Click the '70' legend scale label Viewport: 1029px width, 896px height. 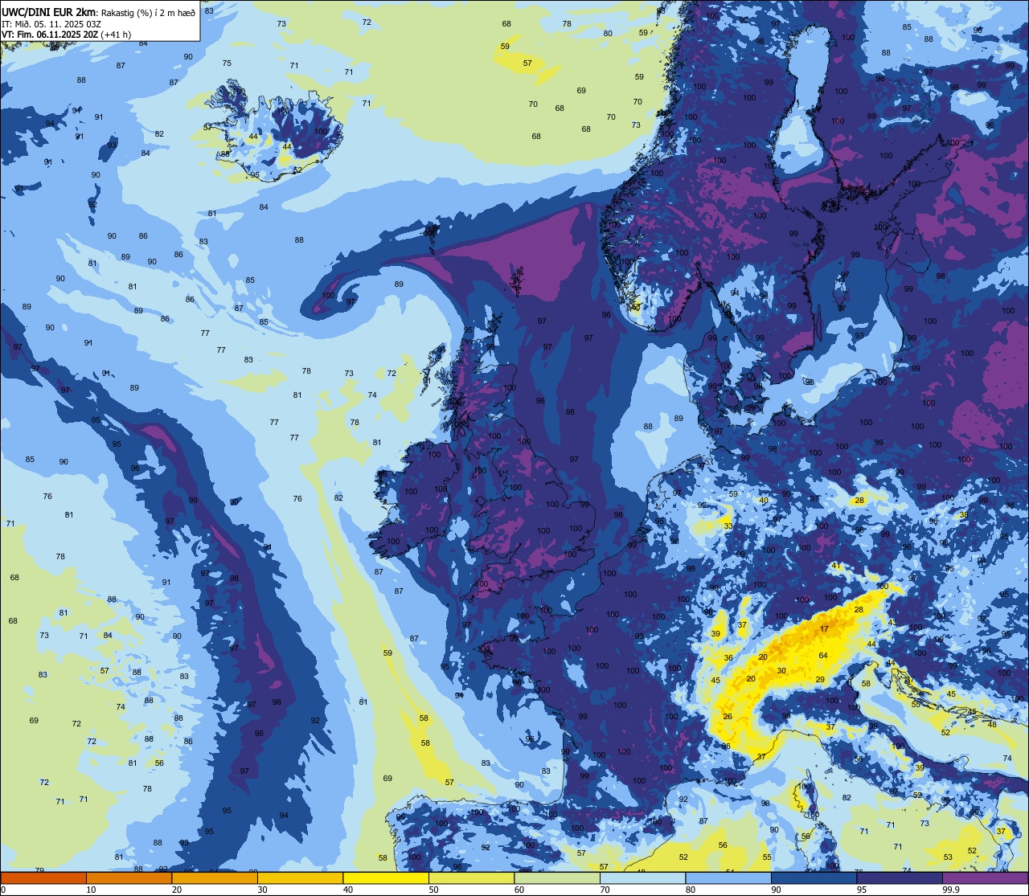[x=605, y=890]
